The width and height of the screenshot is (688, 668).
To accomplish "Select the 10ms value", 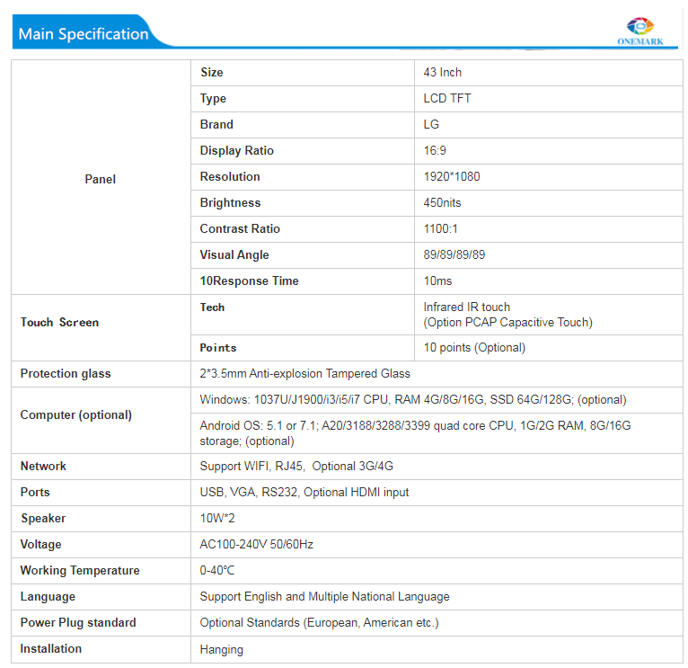I will click(437, 281).
